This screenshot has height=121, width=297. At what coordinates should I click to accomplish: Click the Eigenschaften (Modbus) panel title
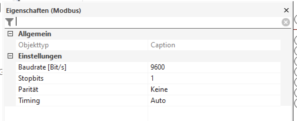point(44,11)
